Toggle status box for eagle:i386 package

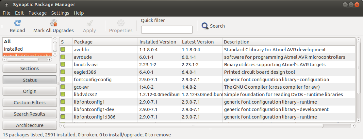point(62,72)
